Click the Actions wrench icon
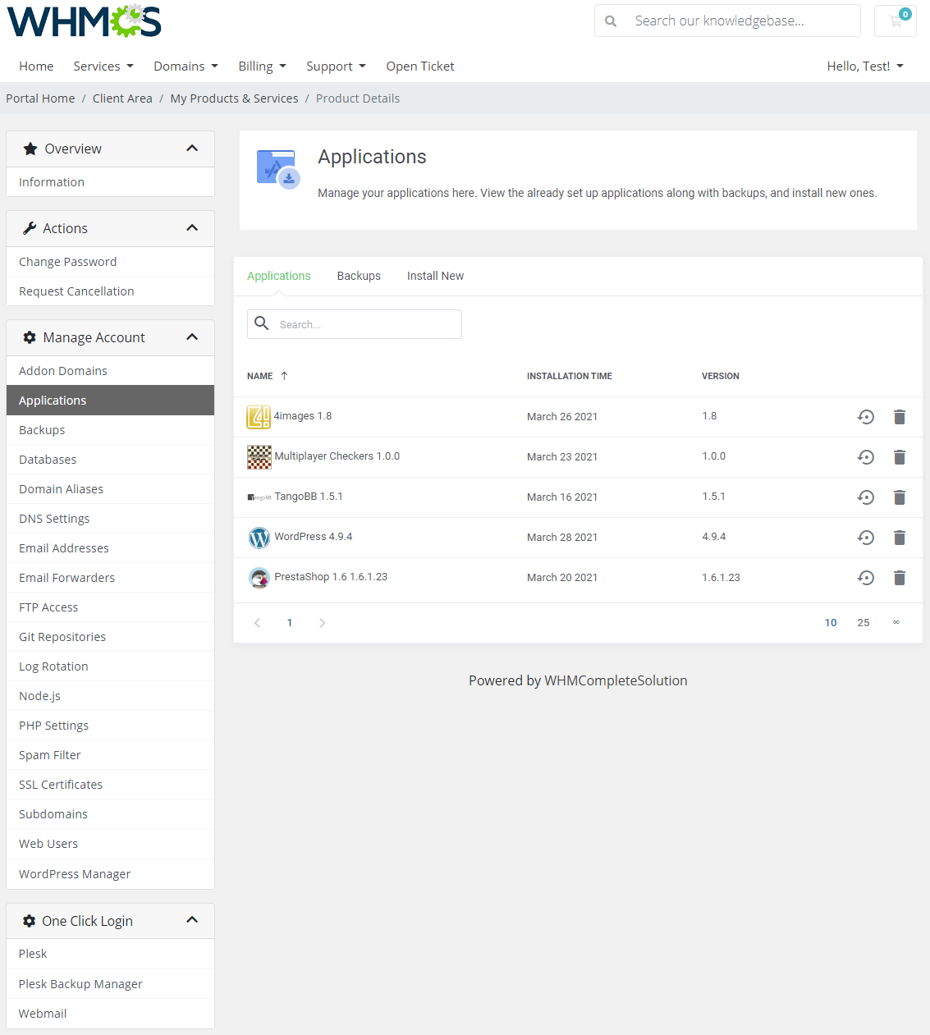The image size is (930, 1035). [30, 228]
